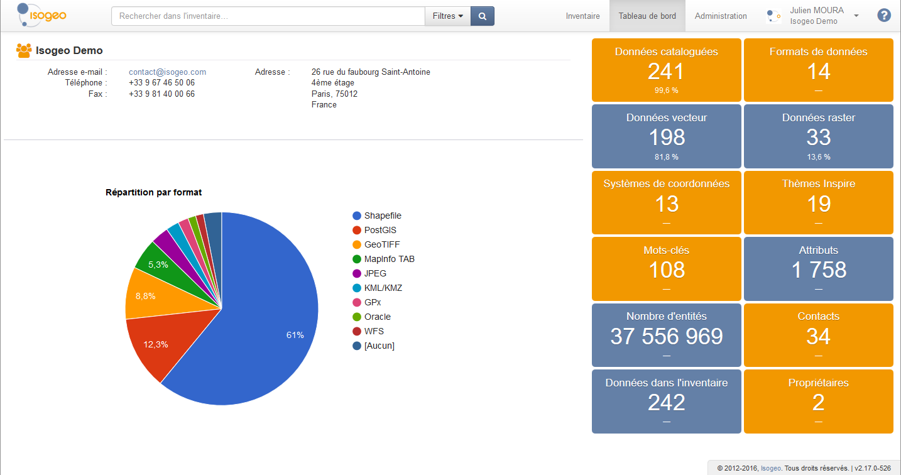
Task: Click the address 26 rue du faubourg Saint-Antoine
Action: [371, 72]
